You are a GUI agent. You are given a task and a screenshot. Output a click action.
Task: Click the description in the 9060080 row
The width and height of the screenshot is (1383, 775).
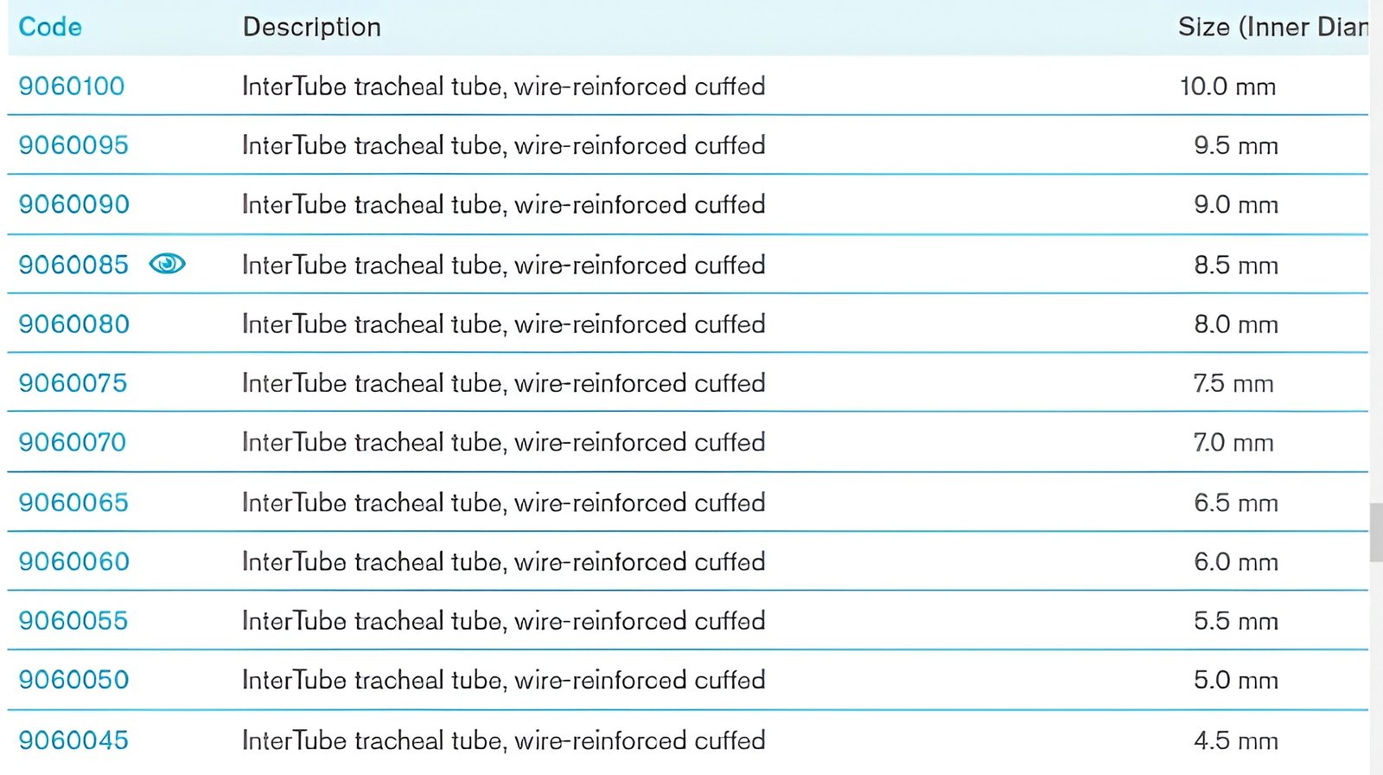(x=504, y=324)
